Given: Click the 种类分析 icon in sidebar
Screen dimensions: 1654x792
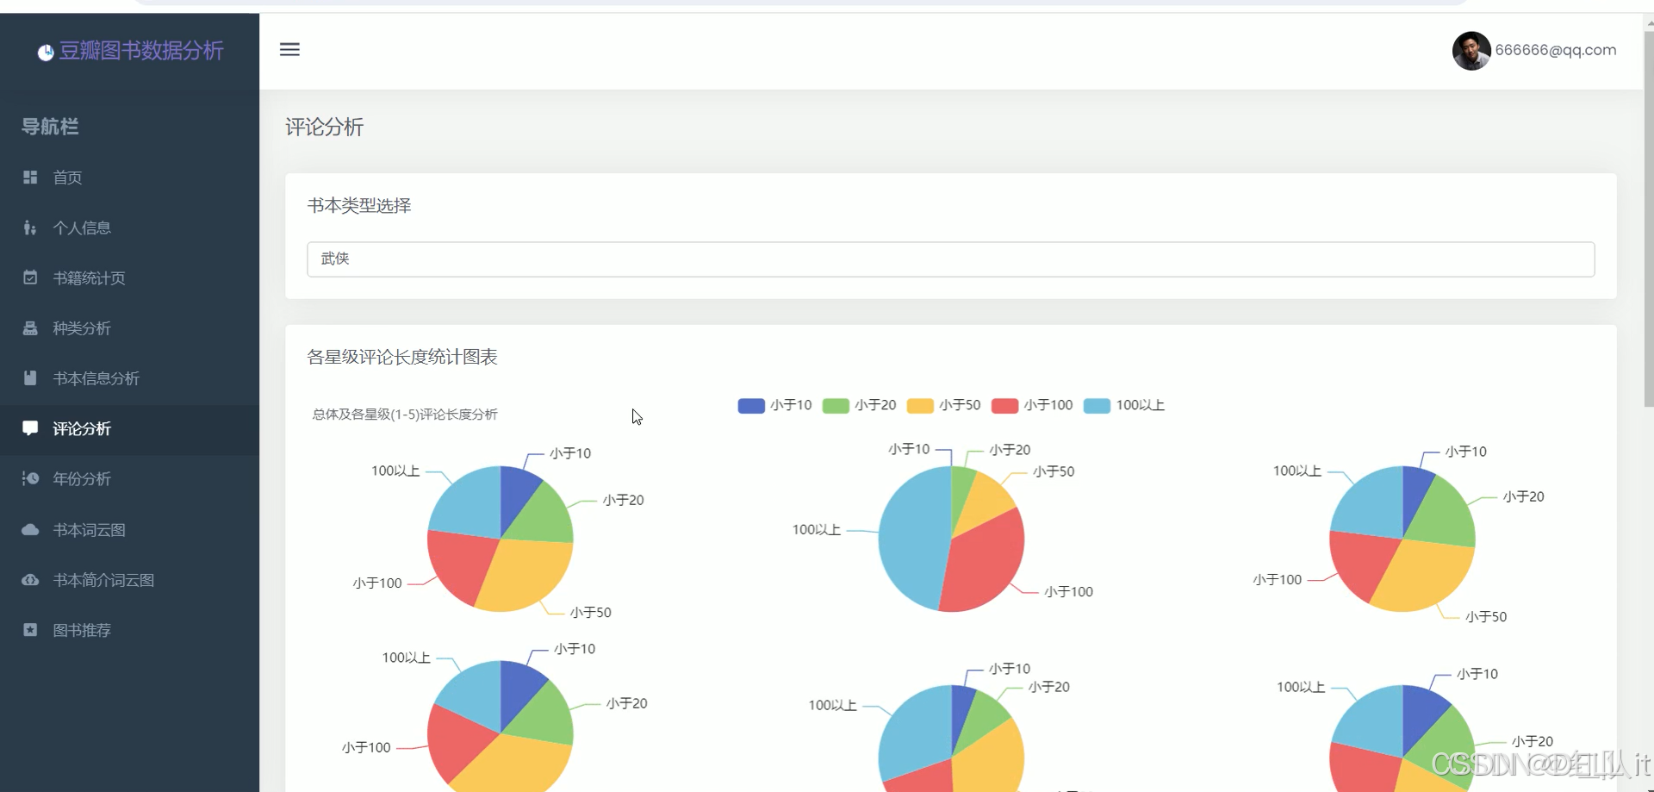Looking at the screenshot, I should (30, 328).
